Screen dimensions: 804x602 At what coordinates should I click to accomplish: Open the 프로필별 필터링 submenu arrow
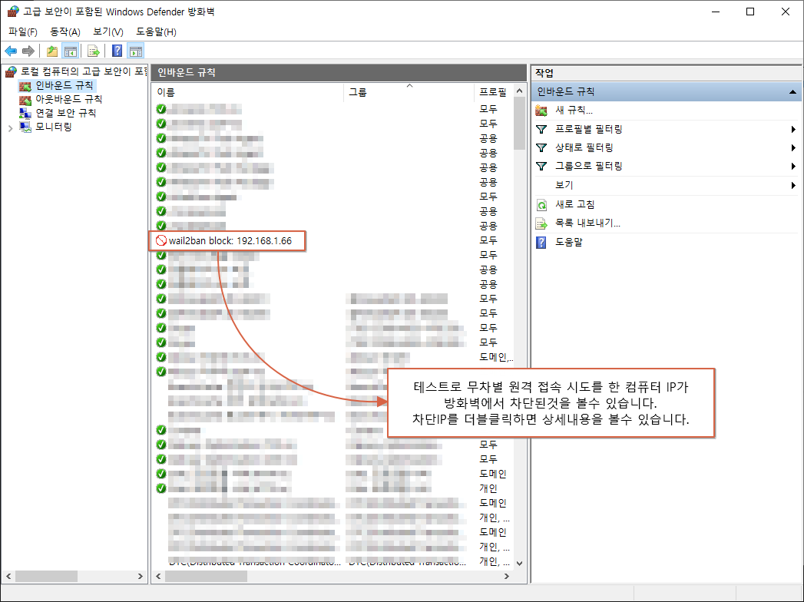click(x=793, y=129)
